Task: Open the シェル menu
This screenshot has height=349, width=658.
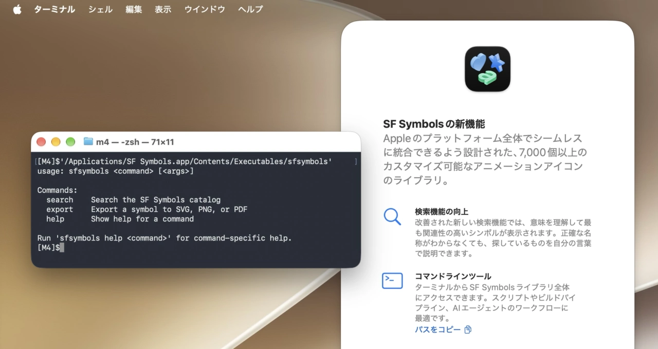Action: click(100, 9)
